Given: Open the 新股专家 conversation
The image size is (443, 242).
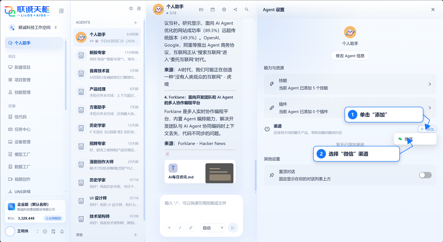Looking at the screenshot, I should pos(107,56).
